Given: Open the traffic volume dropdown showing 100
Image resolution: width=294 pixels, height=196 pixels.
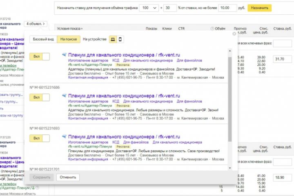Looking at the screenshot, I should (x=149, y=8).
